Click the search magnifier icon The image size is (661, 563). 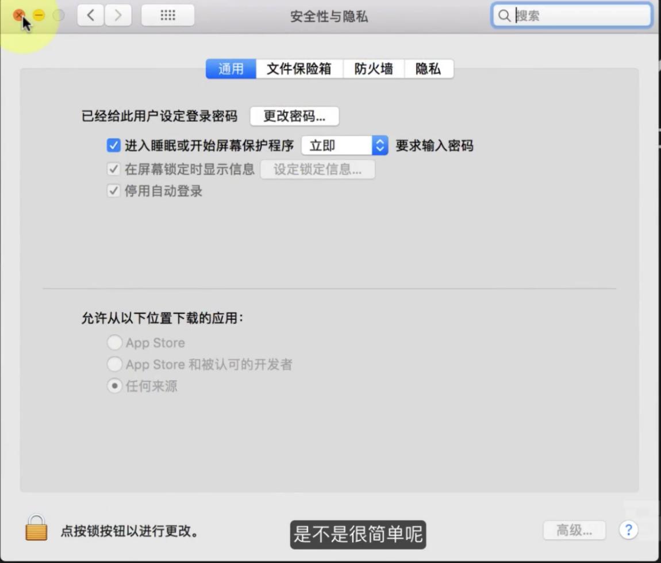pyautogui.click(x=504, y=16)
